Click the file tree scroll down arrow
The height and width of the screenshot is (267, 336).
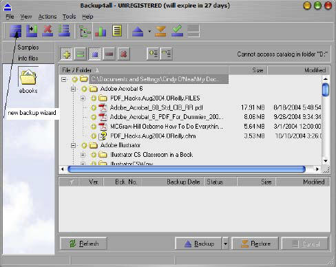pos(326,161)
